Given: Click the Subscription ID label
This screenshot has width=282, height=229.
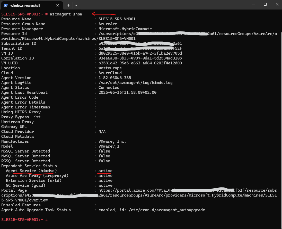Looking at the screenshot, I should coord(19,44).
